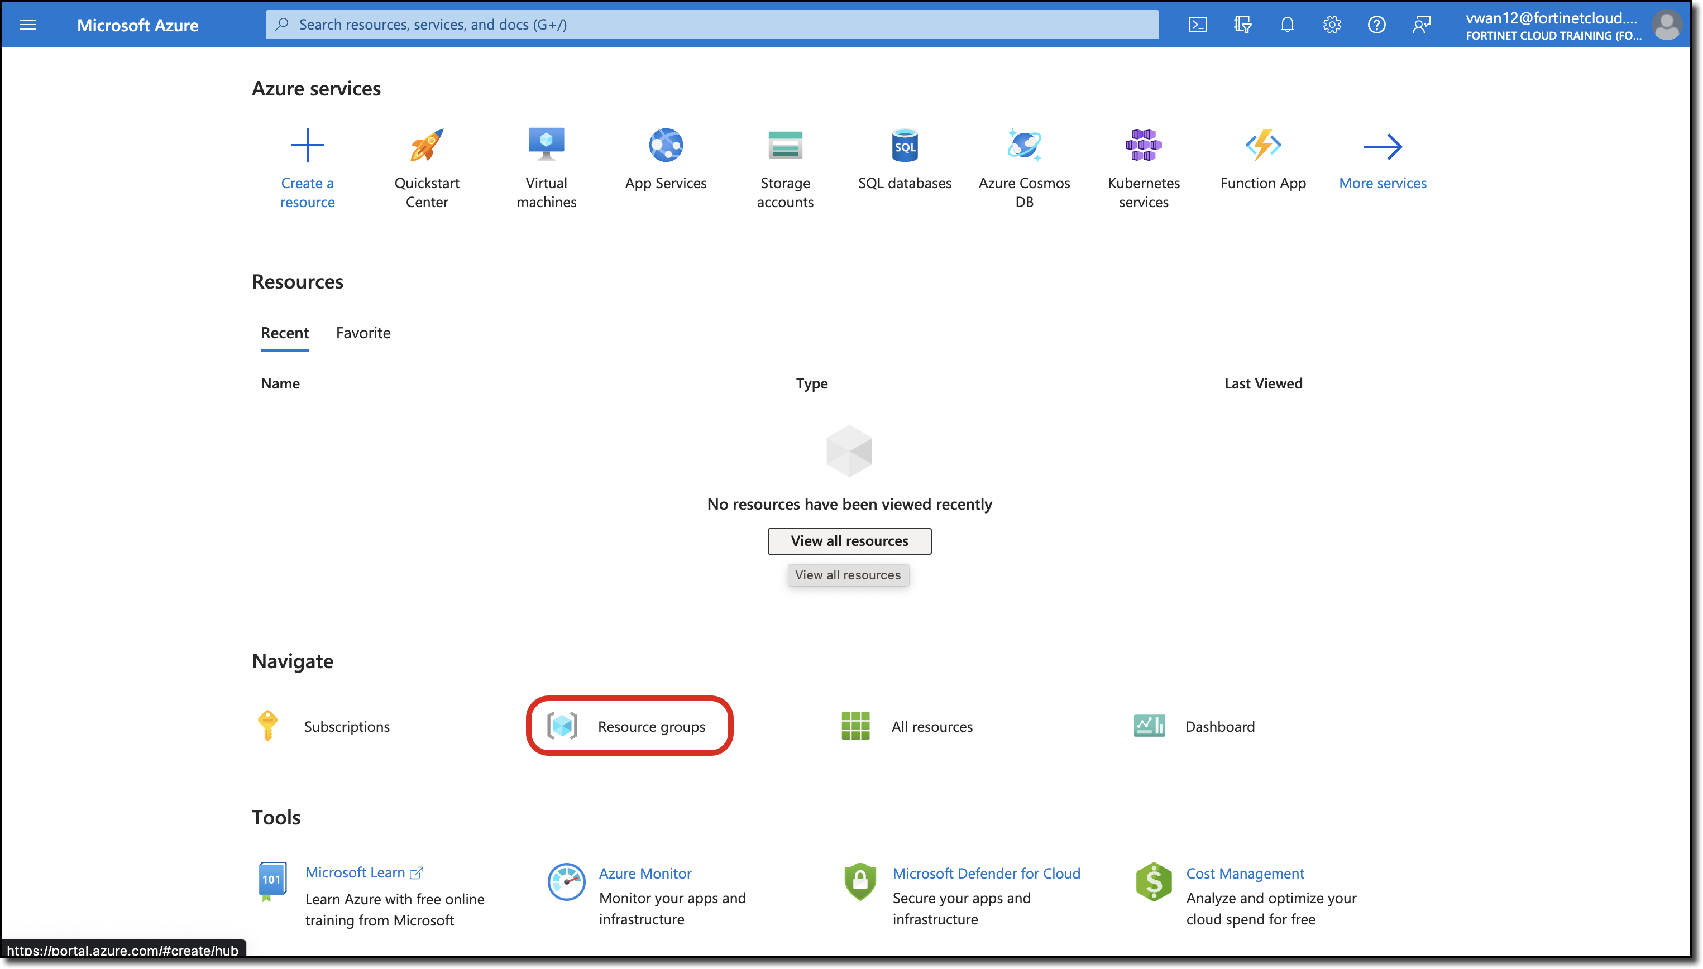Viewport: 1703px width, 969px height.
Task: Click the More services label
Action: click(1382, 183)
